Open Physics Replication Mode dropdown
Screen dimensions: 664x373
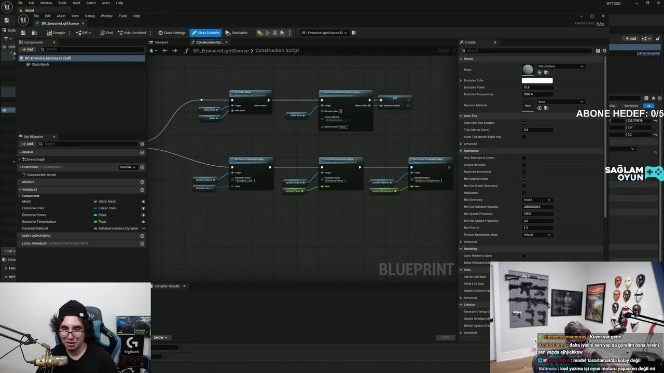click(537, 235)
